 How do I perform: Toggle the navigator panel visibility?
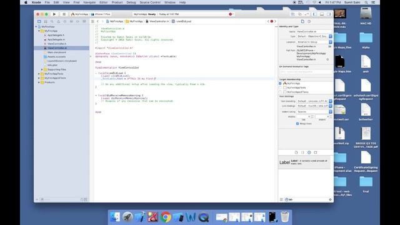point(315,14)
